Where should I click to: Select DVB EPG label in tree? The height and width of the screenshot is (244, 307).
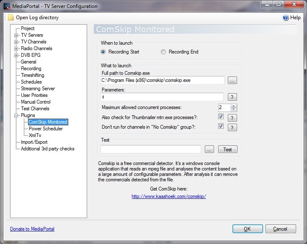(31, 55)
